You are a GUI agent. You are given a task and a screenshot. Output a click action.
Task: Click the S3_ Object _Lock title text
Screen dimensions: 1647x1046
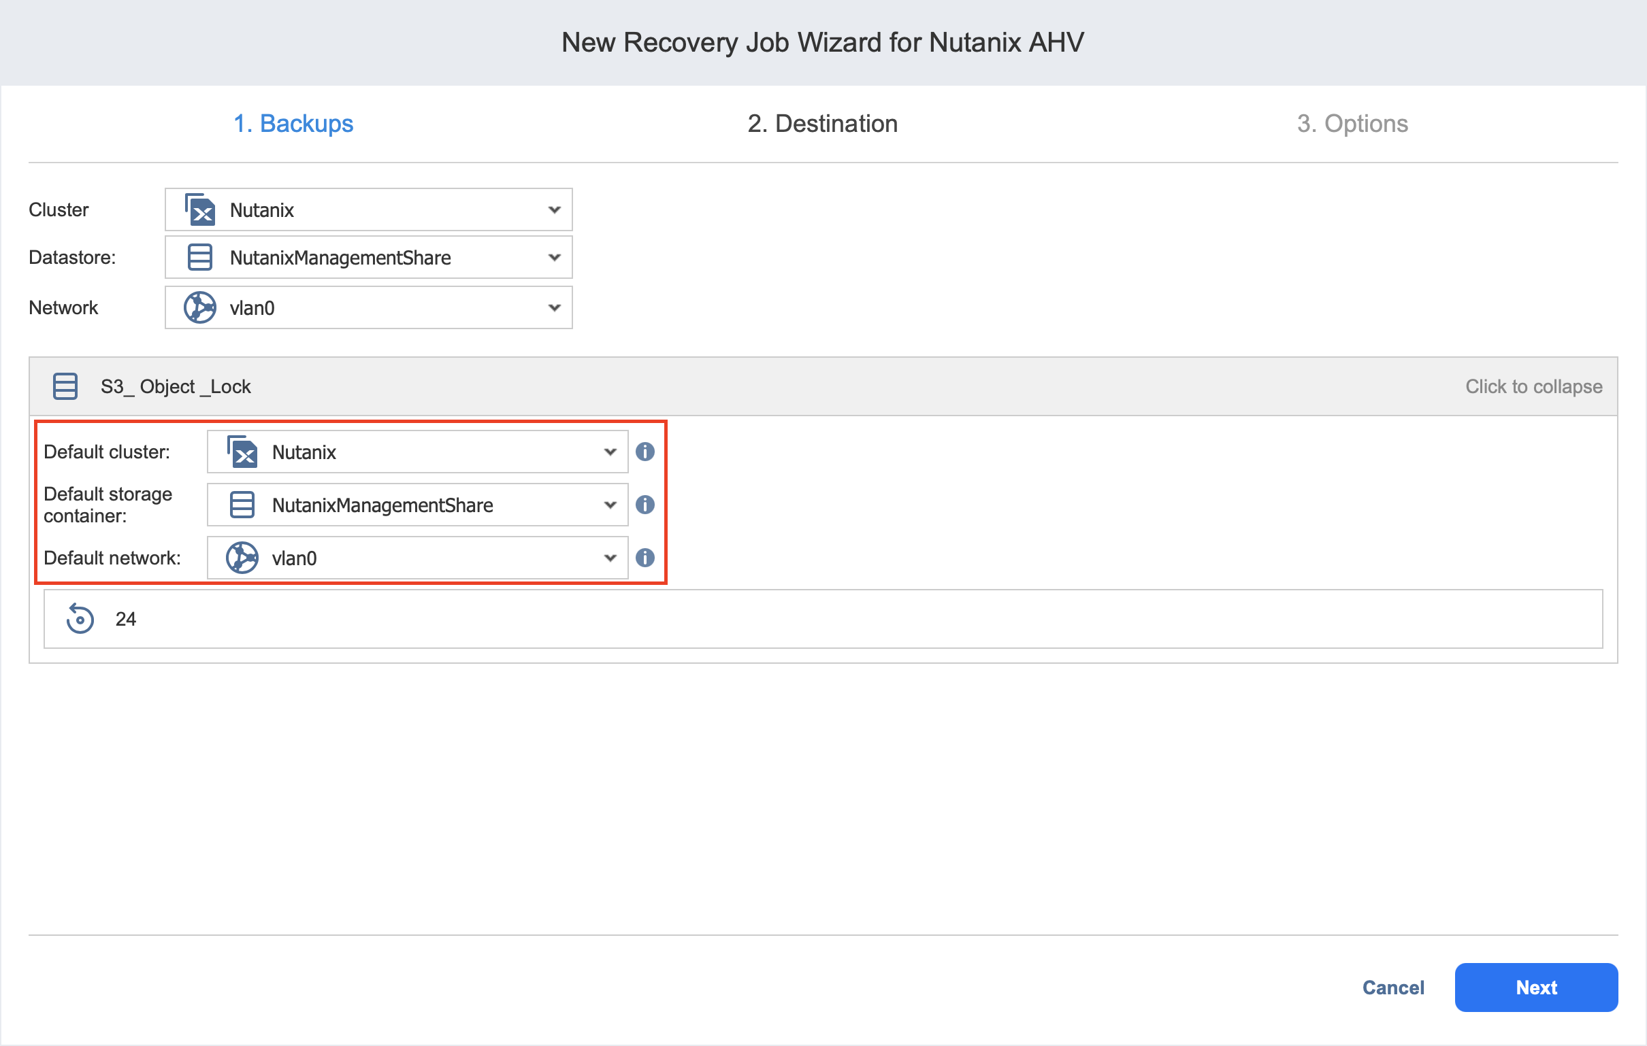click(x=176, y=386)
